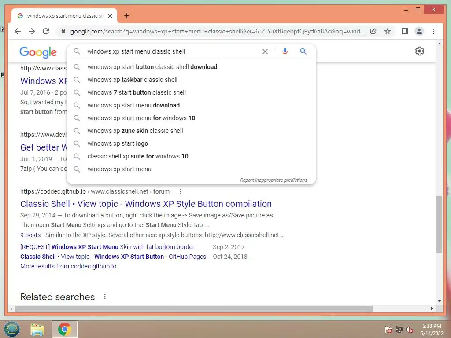Image resolution: width=451 pixels, height=338 pixels.
Task: Bookmark this page with the star icon
Action: [388, 31]
